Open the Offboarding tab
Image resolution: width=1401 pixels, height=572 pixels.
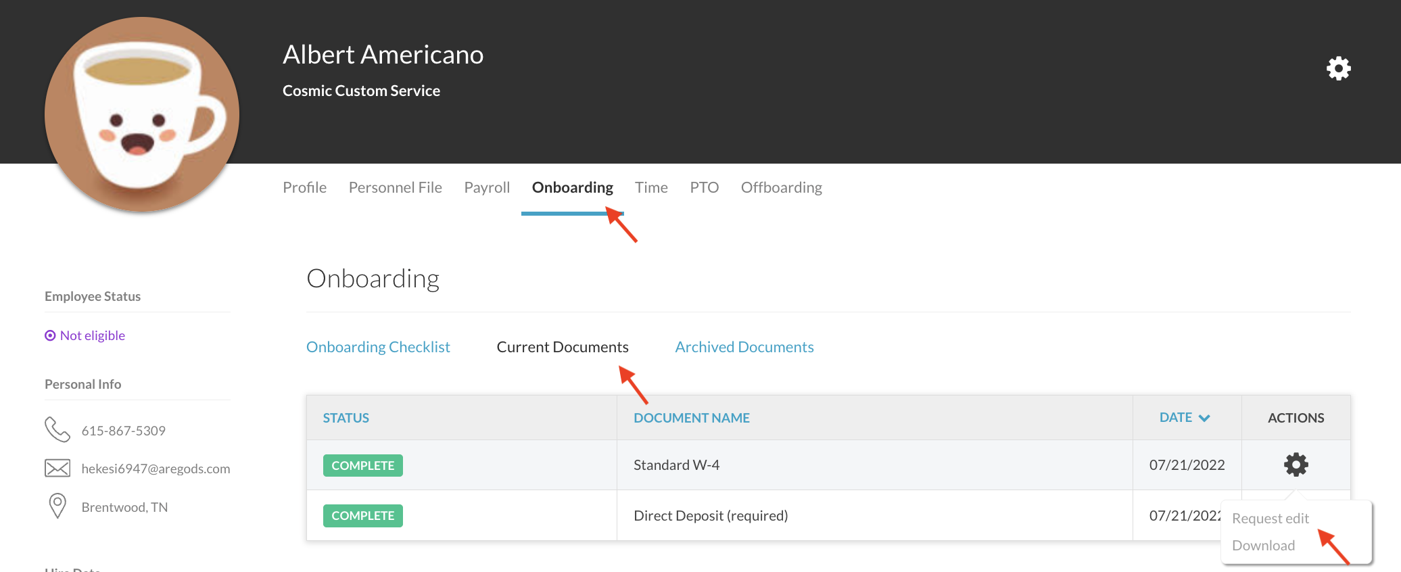[x=781, y=187]
